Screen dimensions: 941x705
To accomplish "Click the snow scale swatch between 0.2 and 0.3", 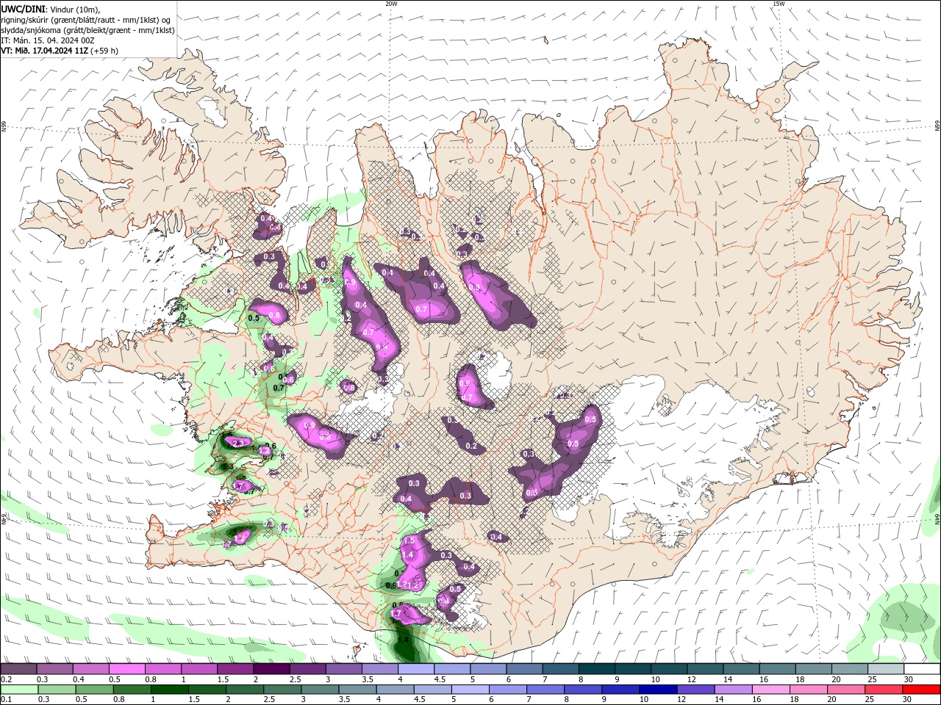I will pyautogui.click(x=18, y=669).
